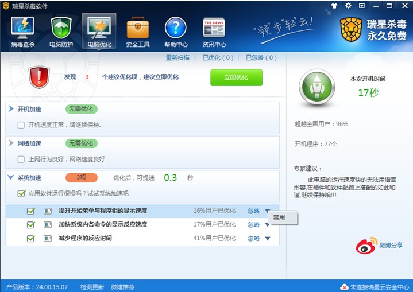Click the 重新扫描 link
Viewport: 413px width, 292px height.
point(177,57)
